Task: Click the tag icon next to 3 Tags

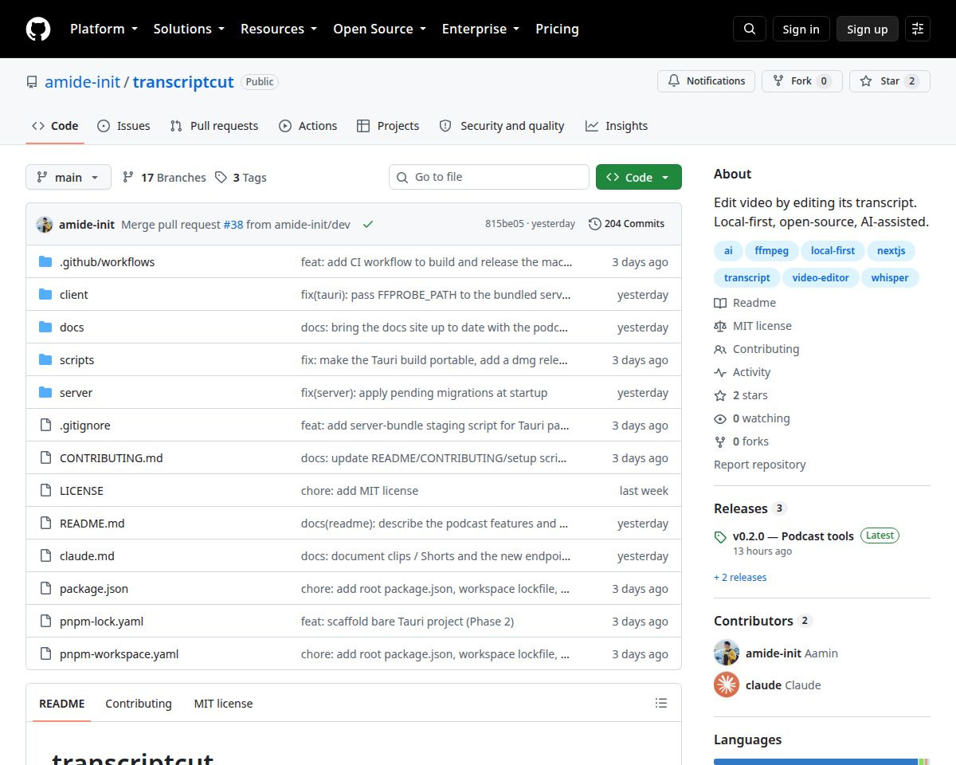Action: (x=221, y=178)
